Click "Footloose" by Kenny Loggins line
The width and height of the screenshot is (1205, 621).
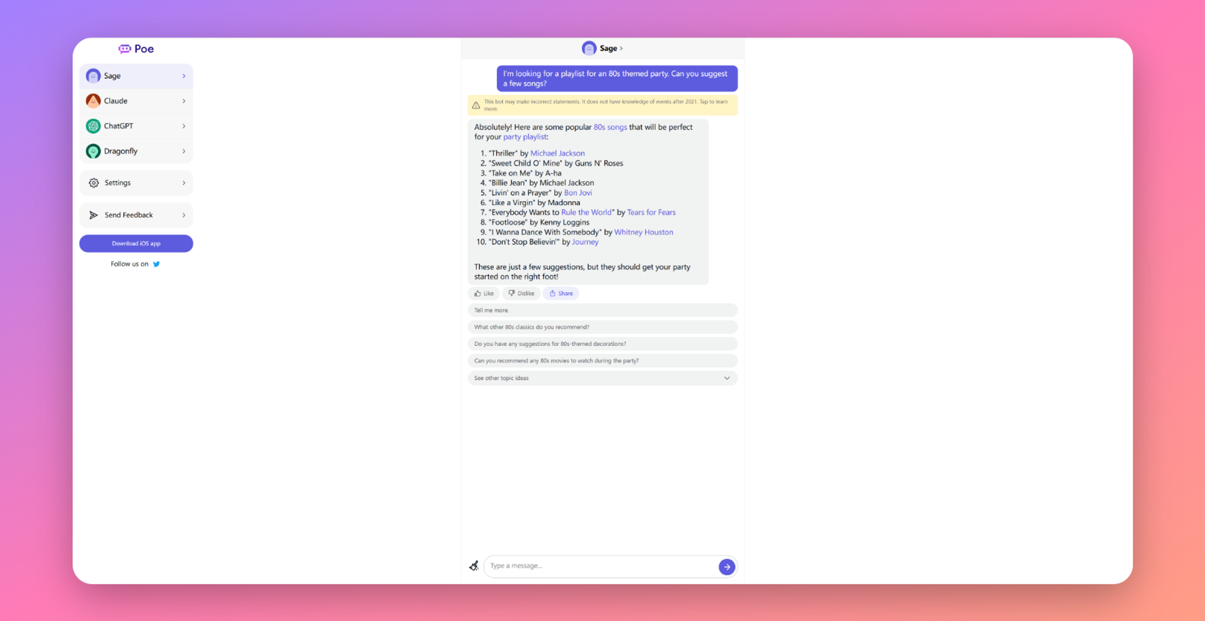[539, 222]
